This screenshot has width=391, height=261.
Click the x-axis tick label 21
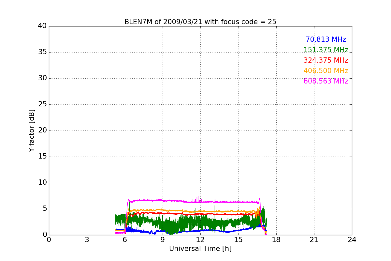point(314,240)
